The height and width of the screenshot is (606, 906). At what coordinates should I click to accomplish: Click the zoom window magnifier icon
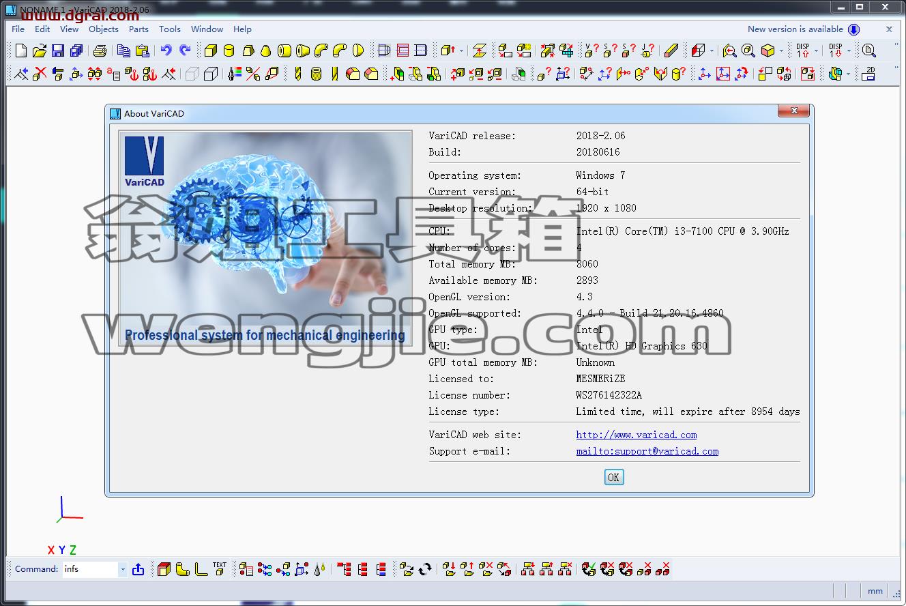[x=748, y=50]
